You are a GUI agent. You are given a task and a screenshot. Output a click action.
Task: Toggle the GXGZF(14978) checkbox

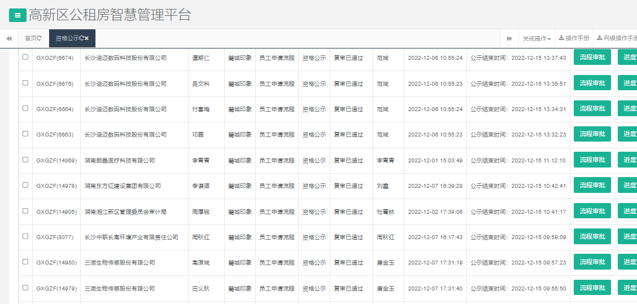tap(25, 185)
